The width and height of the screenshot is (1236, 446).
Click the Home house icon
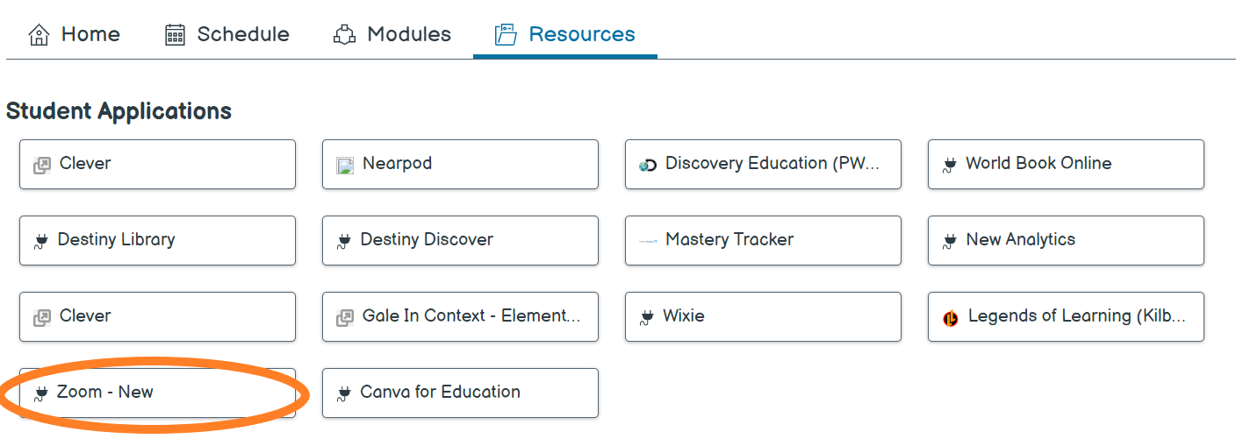(39, 35)
